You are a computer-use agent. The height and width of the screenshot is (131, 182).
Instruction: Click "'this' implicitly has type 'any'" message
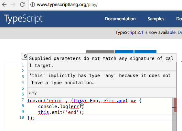(100, 79)
